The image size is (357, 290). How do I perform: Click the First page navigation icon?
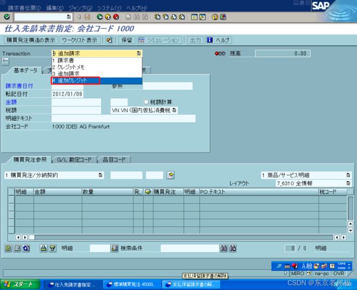pos(157,17)
